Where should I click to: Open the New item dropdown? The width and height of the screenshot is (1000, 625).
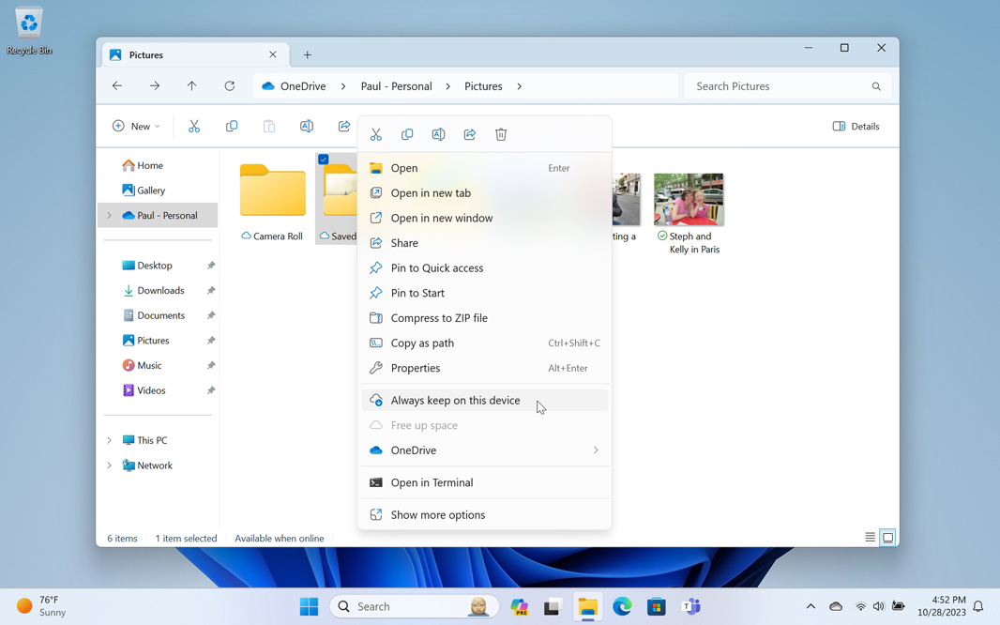(136, 126)
